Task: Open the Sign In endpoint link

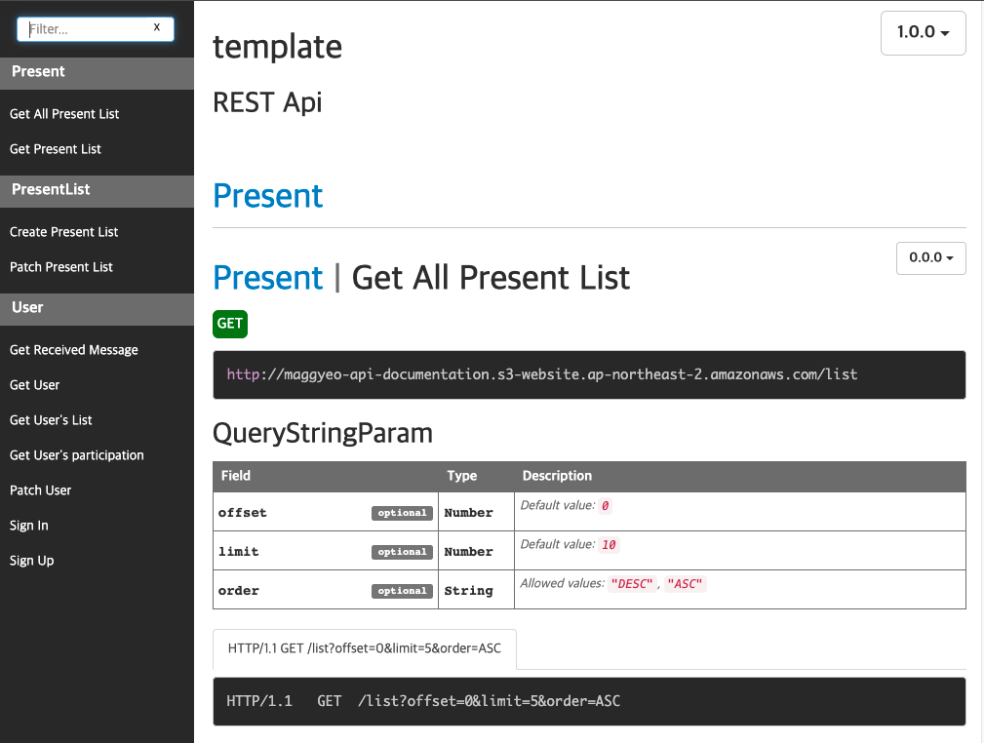Action: click(x=29, y=526)
